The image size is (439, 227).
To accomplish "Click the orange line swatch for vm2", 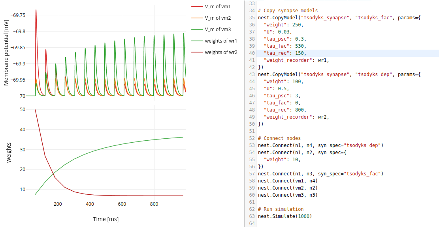I will 197,18.
